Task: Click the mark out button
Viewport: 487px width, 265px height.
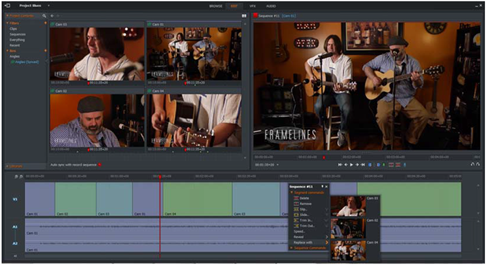Action: click(x=378, y=165)
